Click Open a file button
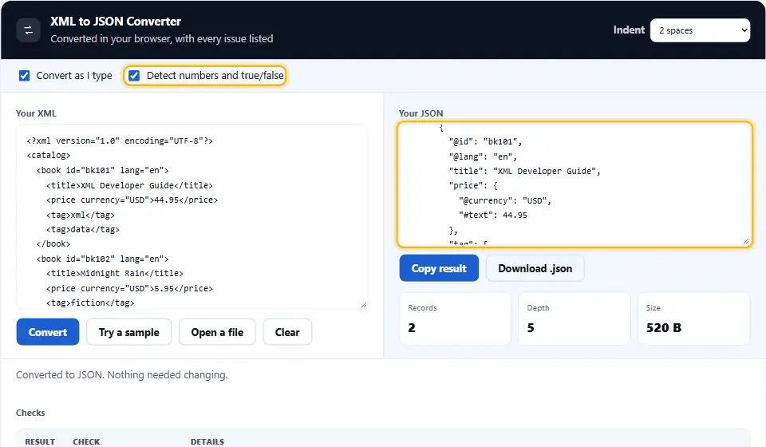The image size is (766, 447). tap(217, 332)
